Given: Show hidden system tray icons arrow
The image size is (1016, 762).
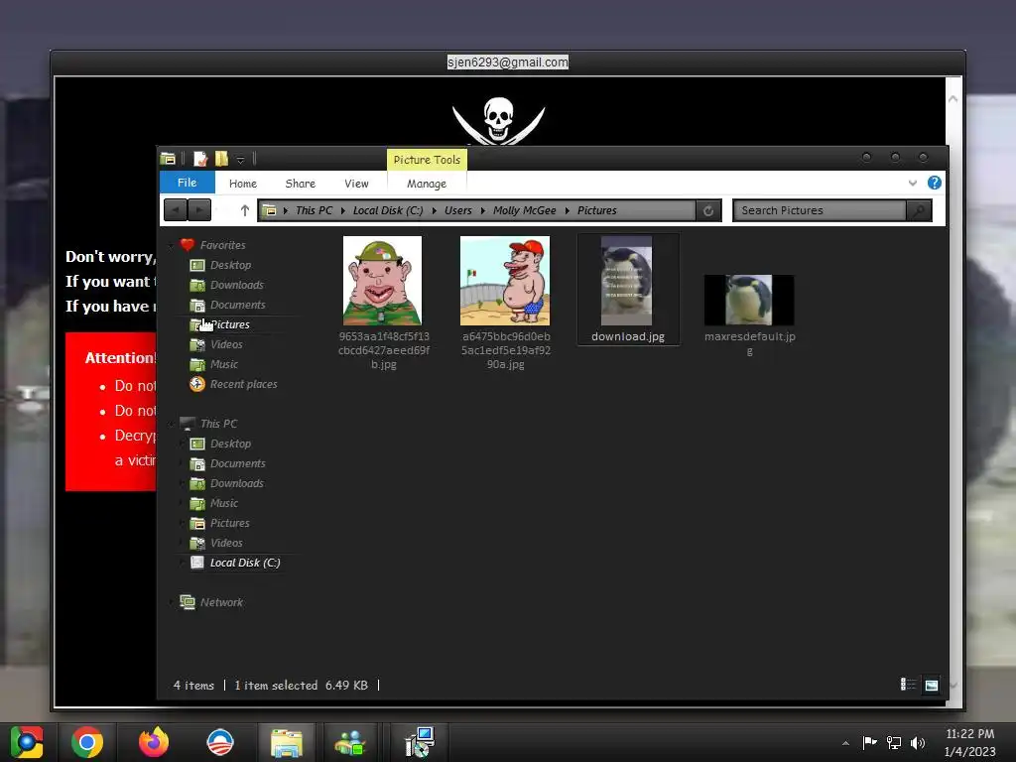Looking at the screenshot, I should pos(845,743).
